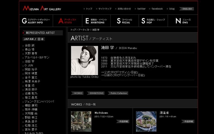Open artist 会田 誠 in the sidebar

click(x=30, y=46)
